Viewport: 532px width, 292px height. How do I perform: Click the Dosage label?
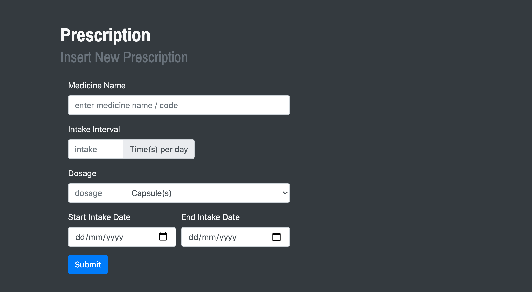[82, 173]
